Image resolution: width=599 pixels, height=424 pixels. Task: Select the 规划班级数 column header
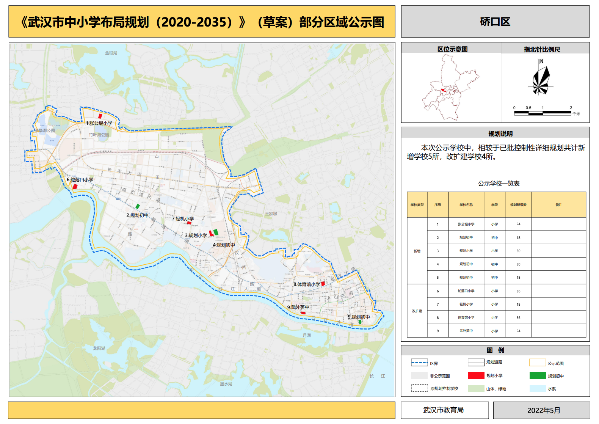(x=518, y=205)
